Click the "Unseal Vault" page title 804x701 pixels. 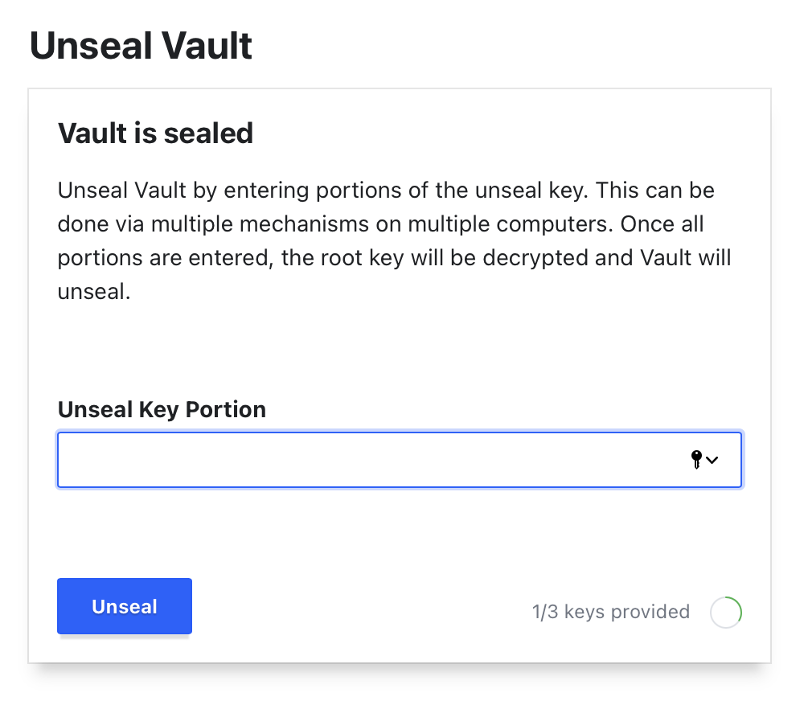pyautogui.click(x=141, y=46)
